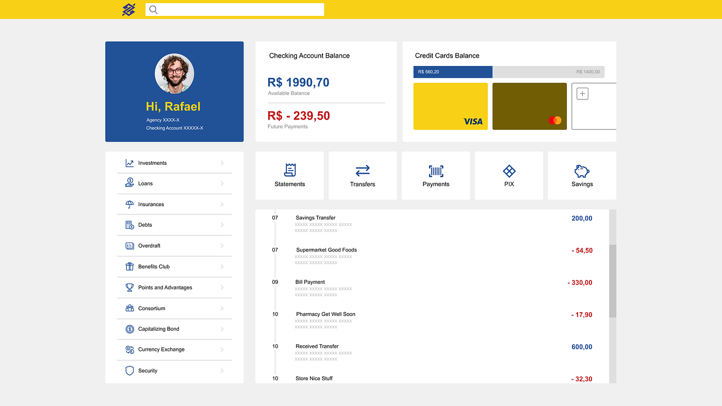Open the Loans menu label
Screen dimensions: 722x406
point(145,183)
